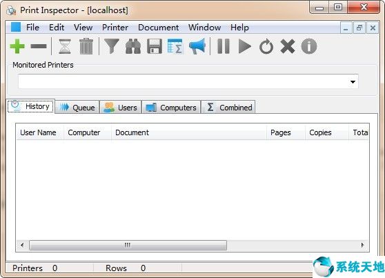Click the floppy disk save icon
Image resolution: width=385 pixels, height=278 pixels.
[x=155, y=46]
